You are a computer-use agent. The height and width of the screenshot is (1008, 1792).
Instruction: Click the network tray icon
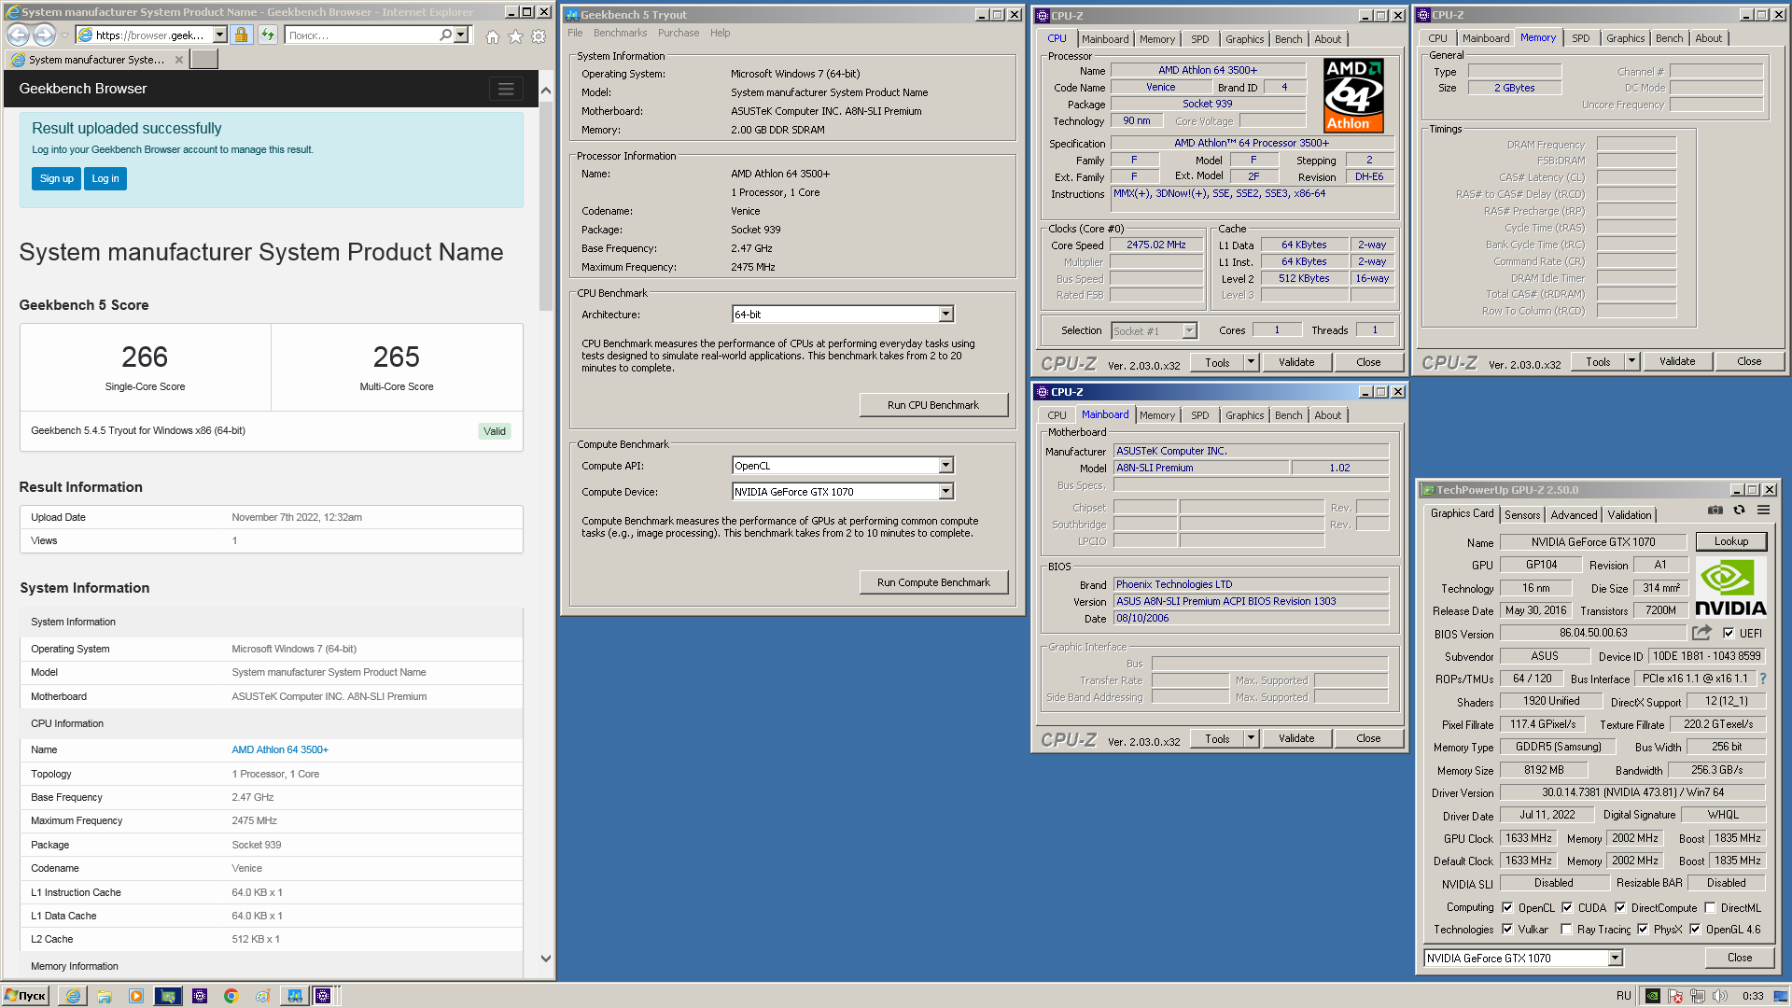1698,996
